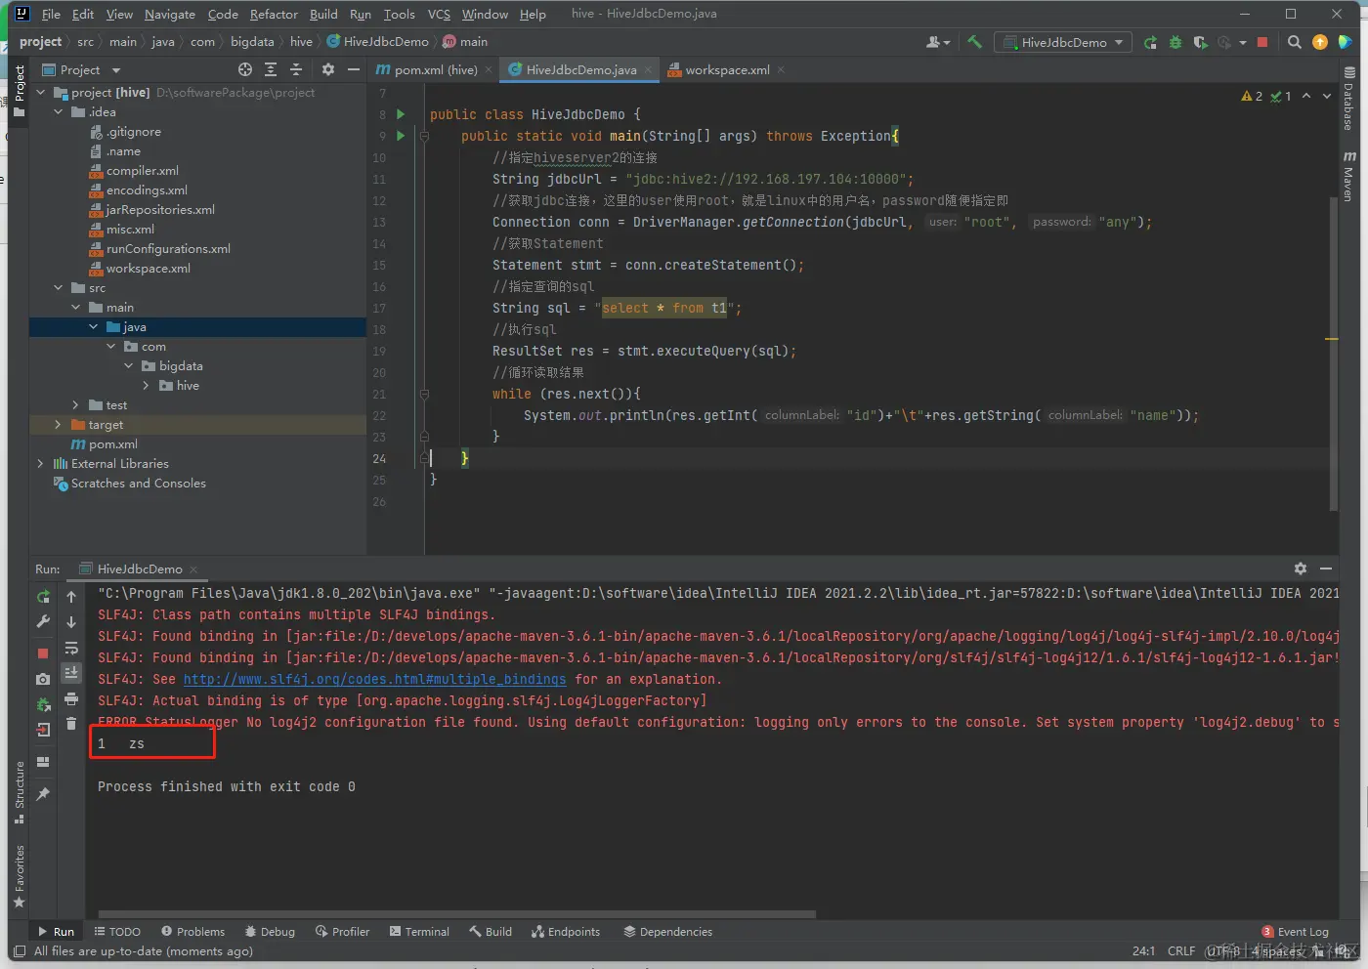Open the slf4j multiple_bindings link

tap(374, 679)
